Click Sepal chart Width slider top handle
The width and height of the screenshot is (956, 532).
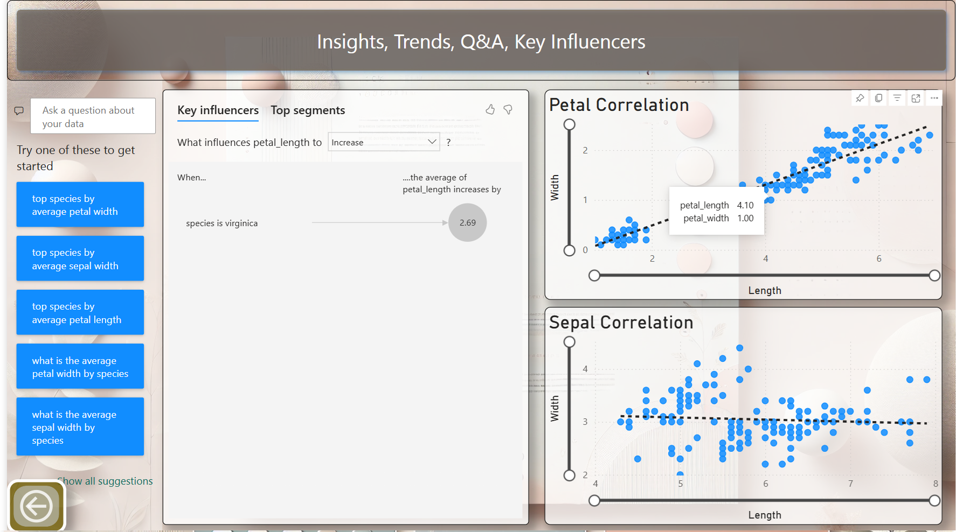pyautogui.click(x=569, y=342)
